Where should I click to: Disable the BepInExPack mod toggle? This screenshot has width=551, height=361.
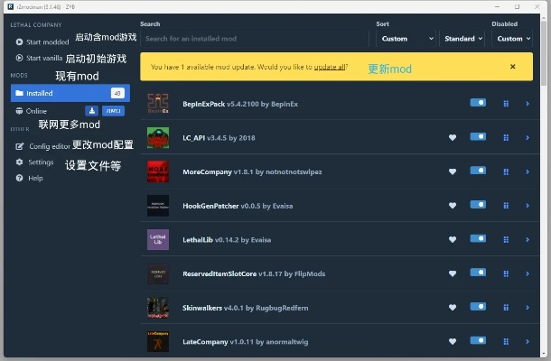click(x=478, y=103)
